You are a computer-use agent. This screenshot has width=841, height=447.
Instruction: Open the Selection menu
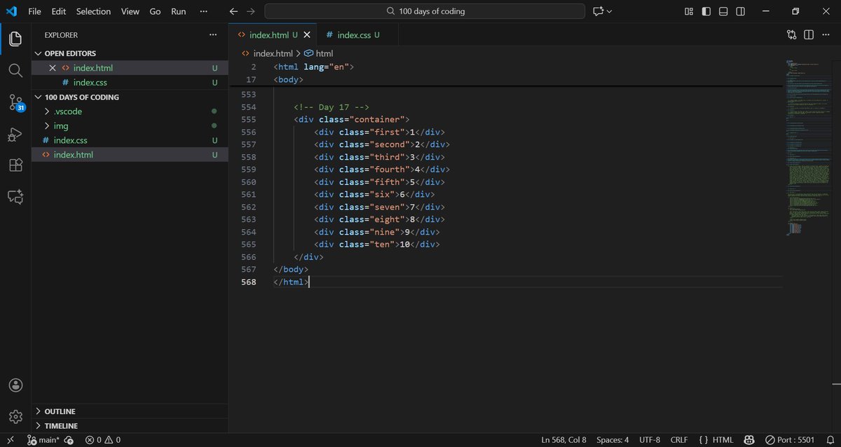pos(93,11)
